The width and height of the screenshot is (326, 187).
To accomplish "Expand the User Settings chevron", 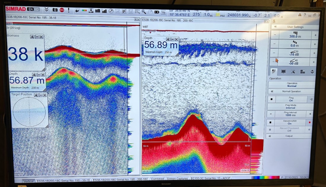I will coord(275,27).
